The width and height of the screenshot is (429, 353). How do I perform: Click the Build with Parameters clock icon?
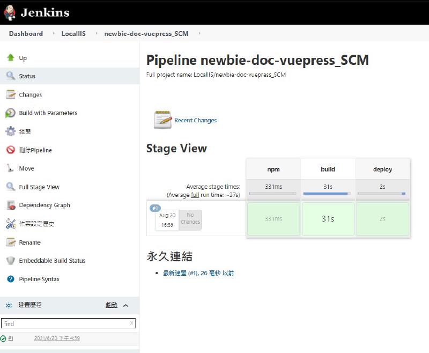click(x=10, y=113)
